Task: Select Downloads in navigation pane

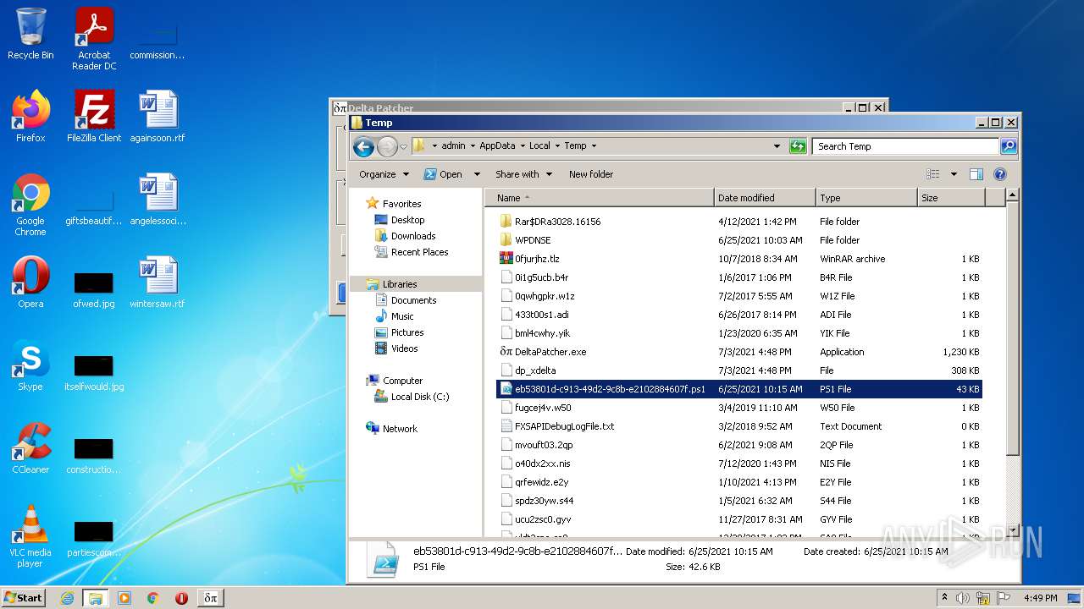Action: pos(412,236)
